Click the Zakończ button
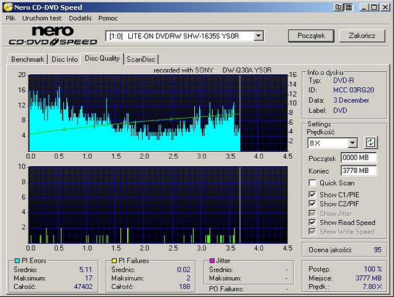Image resolution: width=394 pixels, height=297 pixels. pos(362,36)
